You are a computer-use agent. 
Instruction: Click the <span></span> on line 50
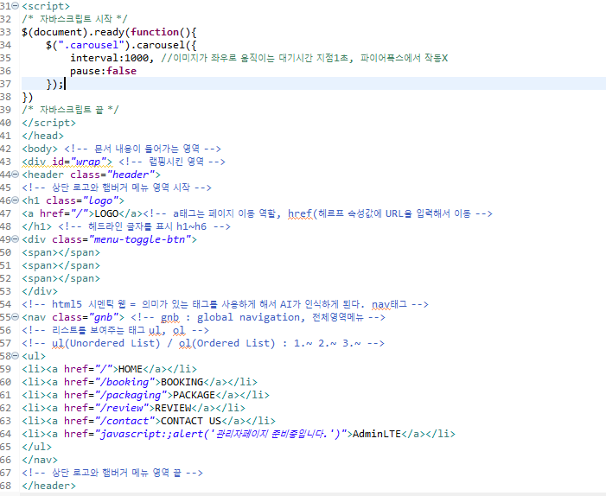tap(61, 252)
